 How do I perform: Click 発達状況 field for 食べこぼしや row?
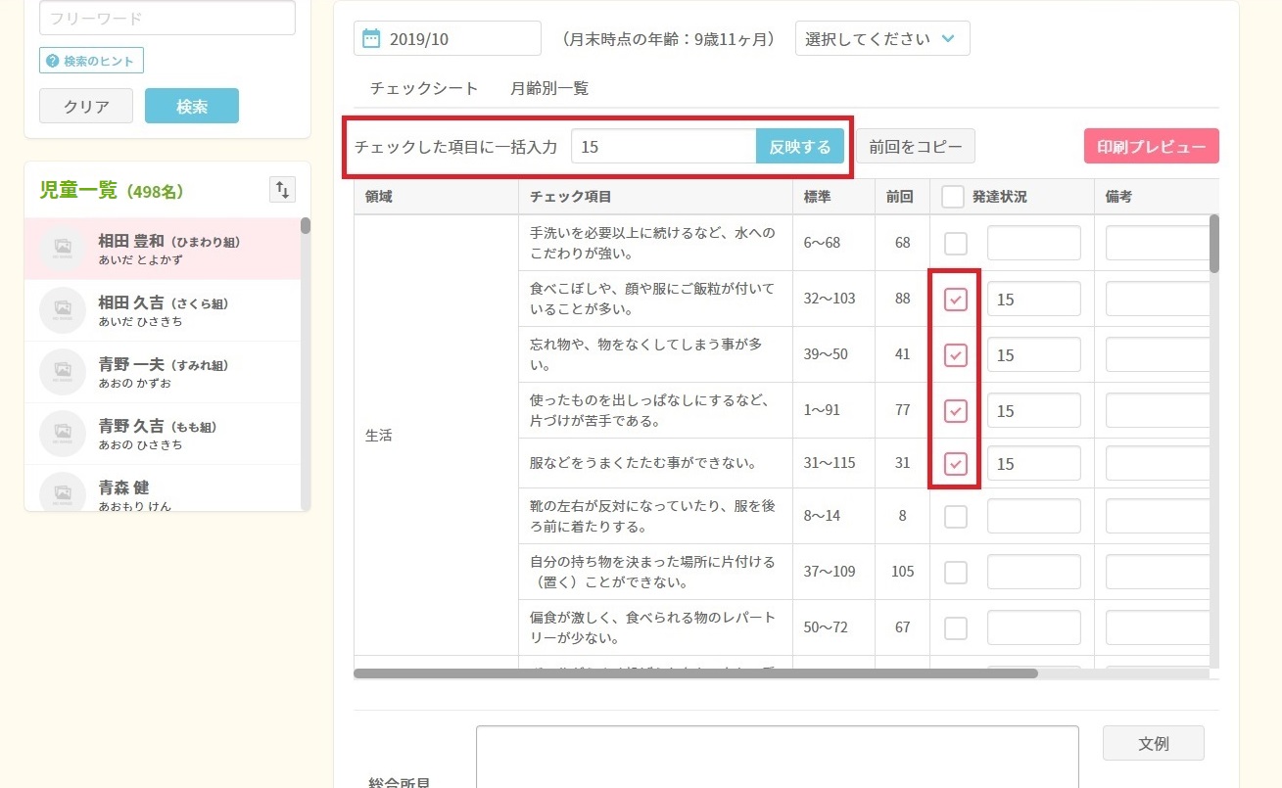(1034, 300)
